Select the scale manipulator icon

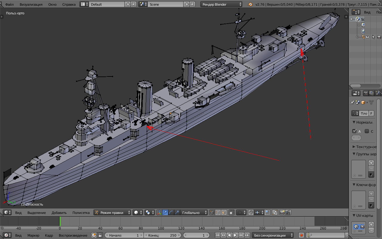177,213
